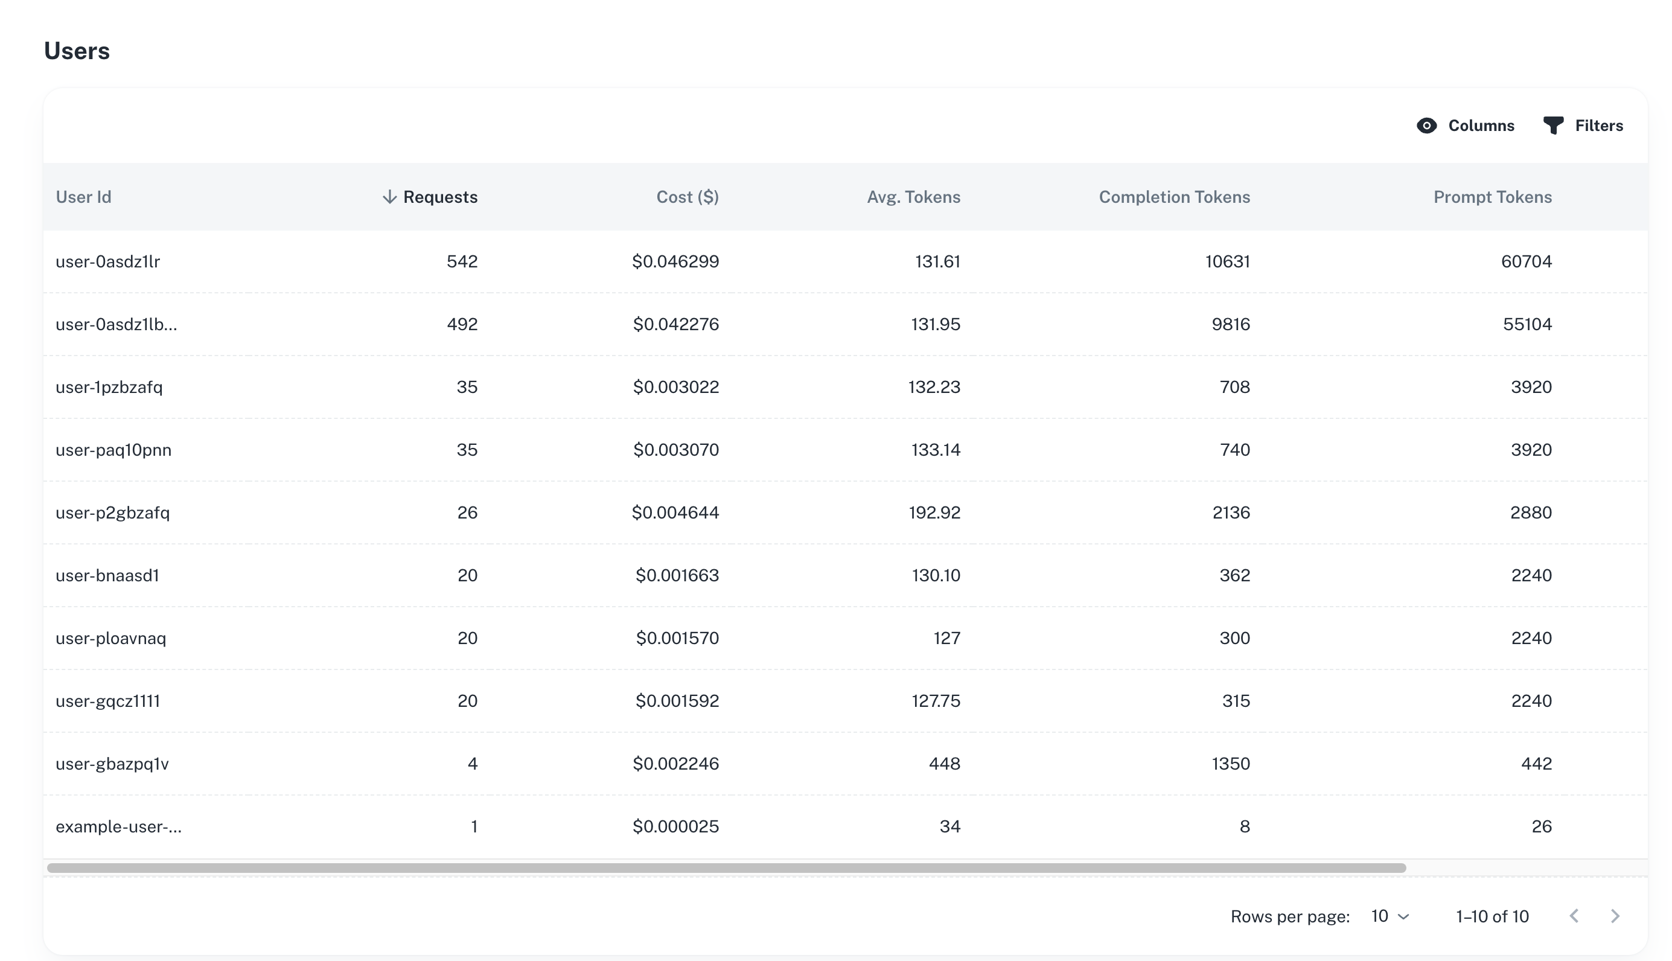Select the user-paq10pnn row
1672x961 pixels.
(x=113, y=450)
